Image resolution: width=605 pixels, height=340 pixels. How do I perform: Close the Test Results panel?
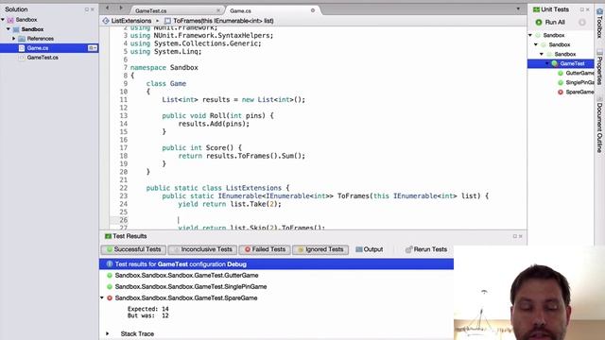(x=521, y=236)
